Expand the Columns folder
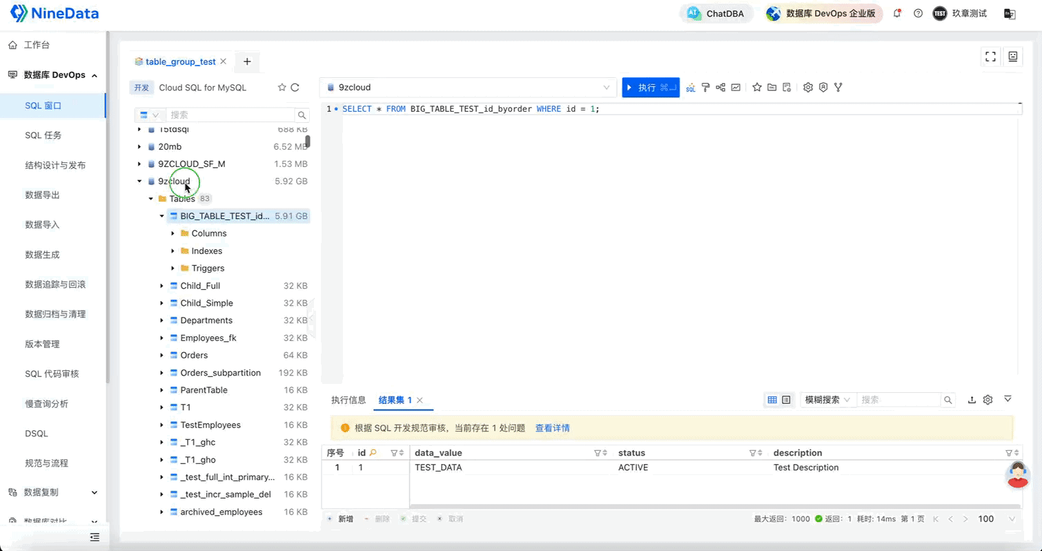The width and height of the screenshot is (1042, 551). (173, 233)
